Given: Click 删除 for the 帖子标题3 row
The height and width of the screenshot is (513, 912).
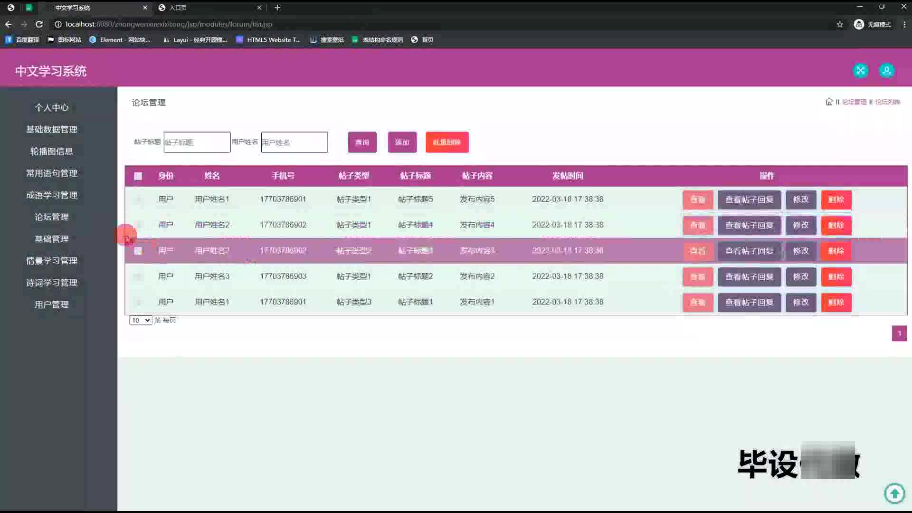Looking at the screenshot, I should pyautogui.click(x=836, y=251).
